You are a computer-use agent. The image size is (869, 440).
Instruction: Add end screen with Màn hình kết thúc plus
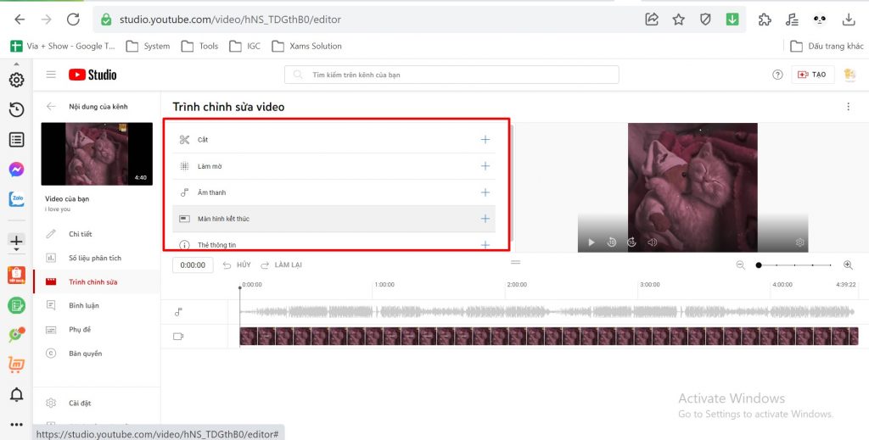click(485, 219)
